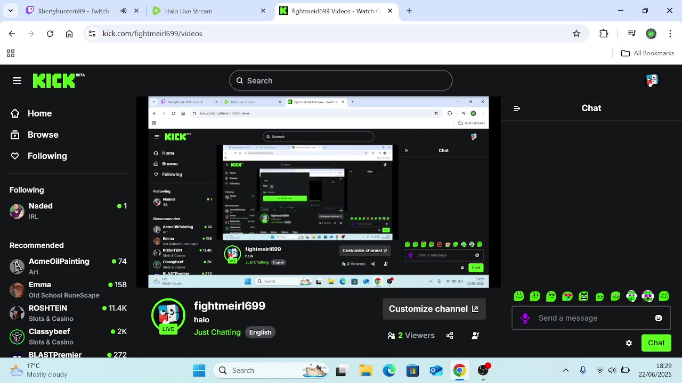Click the fightmeirl699 channel name
The width and height of the screenshot is (682, 383).
coord(230,306)
